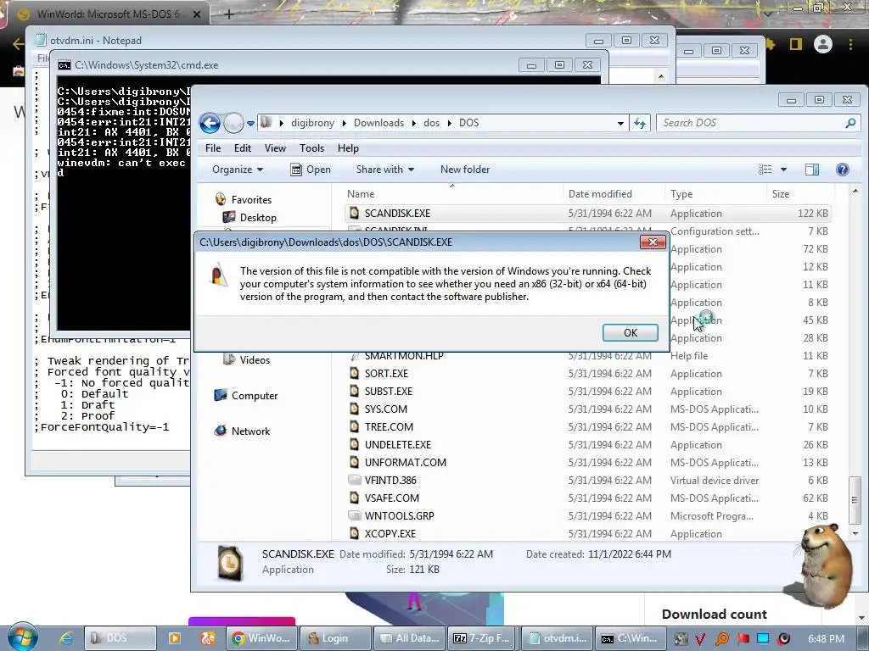Click the WNTOOLS.GRP file icon

[354, 515]
